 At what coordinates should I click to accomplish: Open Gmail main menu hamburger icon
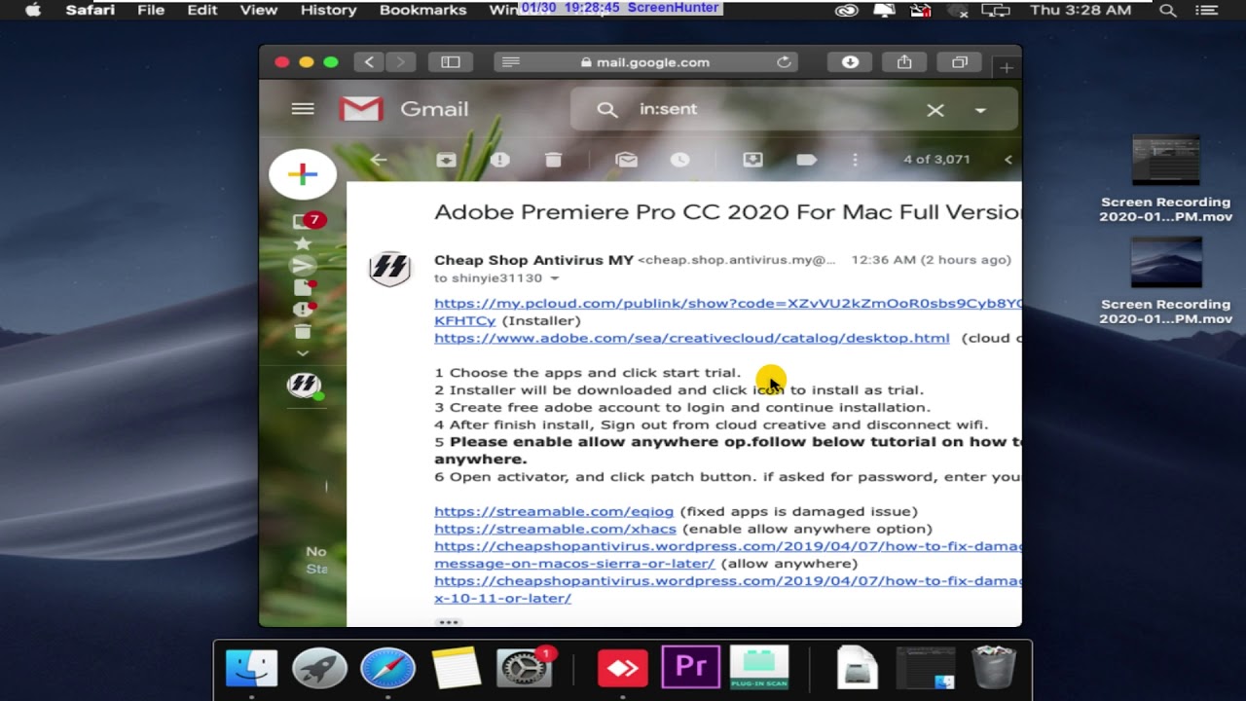click(303, 109)
